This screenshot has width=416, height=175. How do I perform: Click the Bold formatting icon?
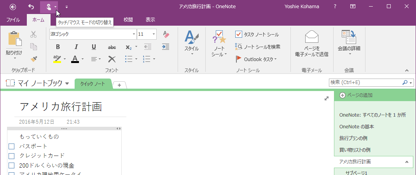coord(58,47)
